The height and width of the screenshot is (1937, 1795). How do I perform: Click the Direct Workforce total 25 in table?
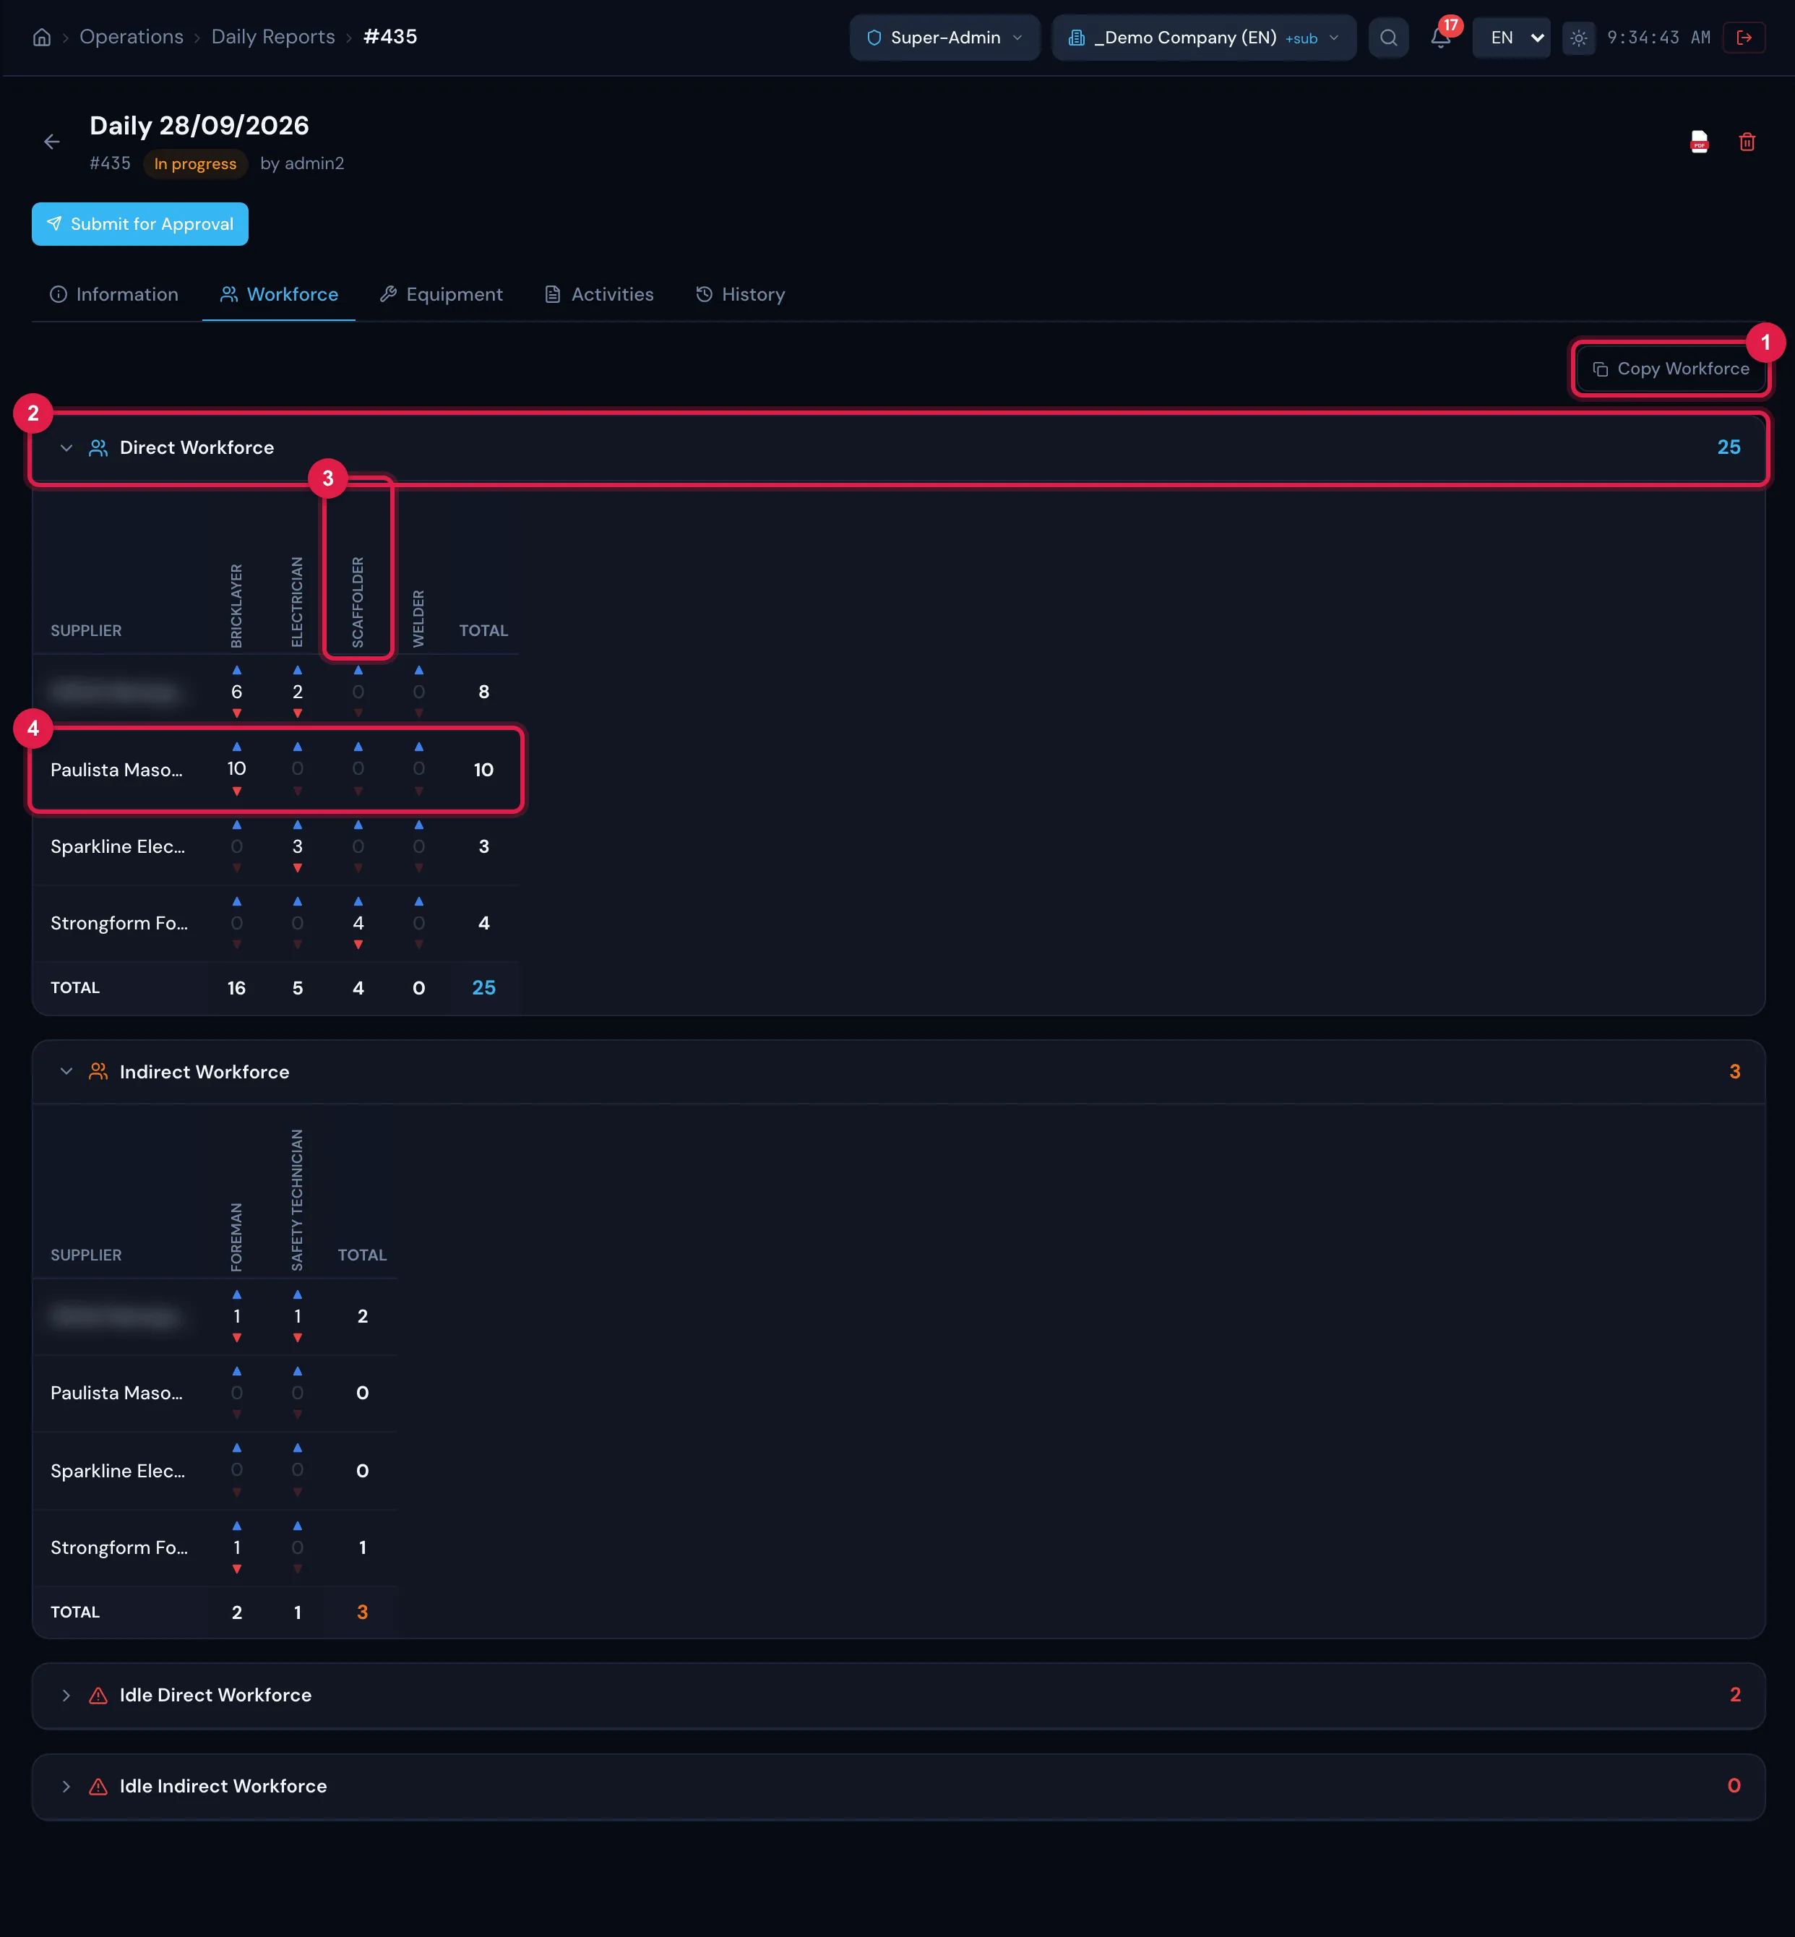tap(483, 988)
